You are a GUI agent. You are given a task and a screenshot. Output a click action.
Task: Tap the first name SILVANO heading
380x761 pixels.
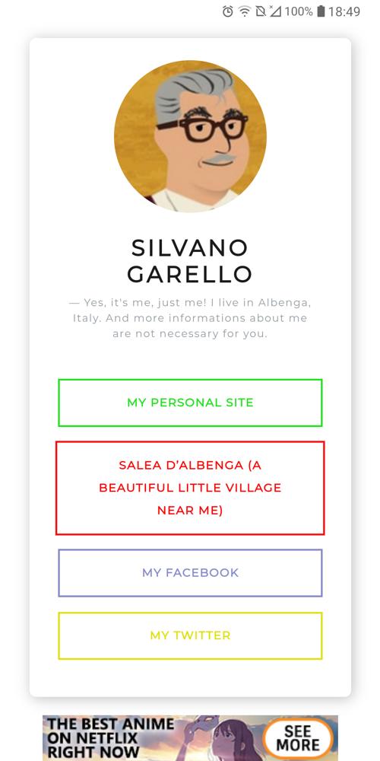tap(190, 248)
